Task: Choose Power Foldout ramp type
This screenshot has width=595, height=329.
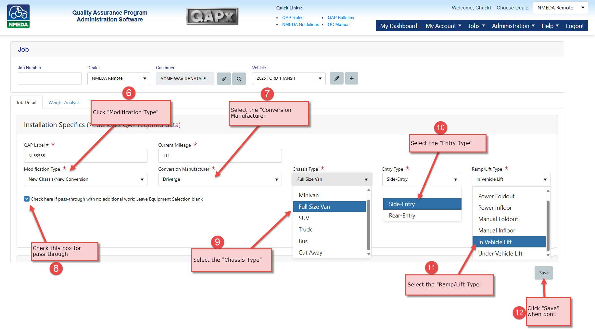Action: tap(509, 196)
